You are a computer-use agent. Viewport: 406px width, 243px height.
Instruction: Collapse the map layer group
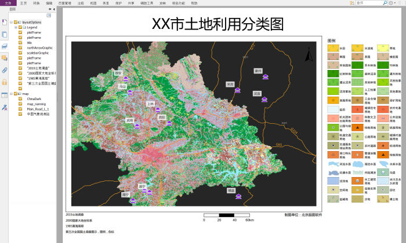(x=11, y=93)
